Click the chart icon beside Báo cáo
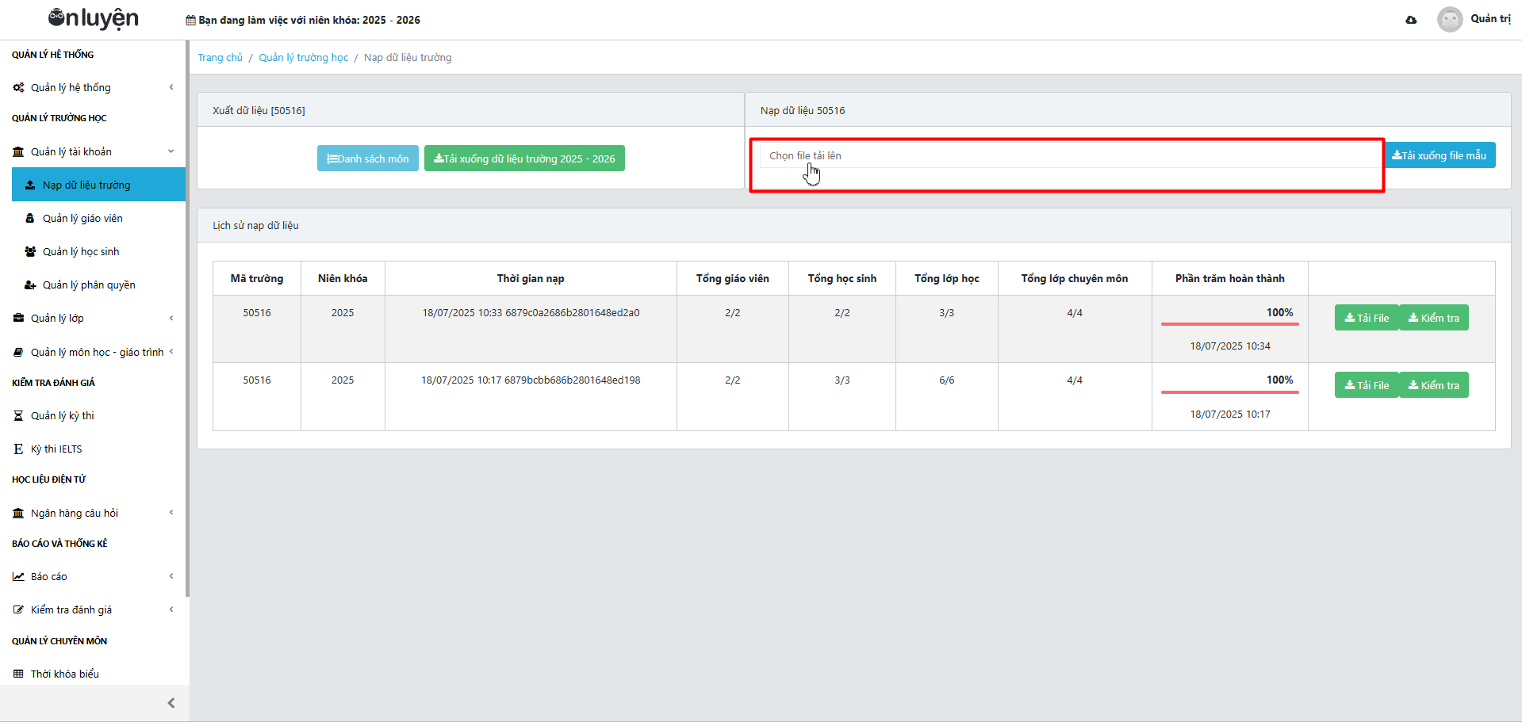The image size is (1522, 722). (x=18, y=577)
